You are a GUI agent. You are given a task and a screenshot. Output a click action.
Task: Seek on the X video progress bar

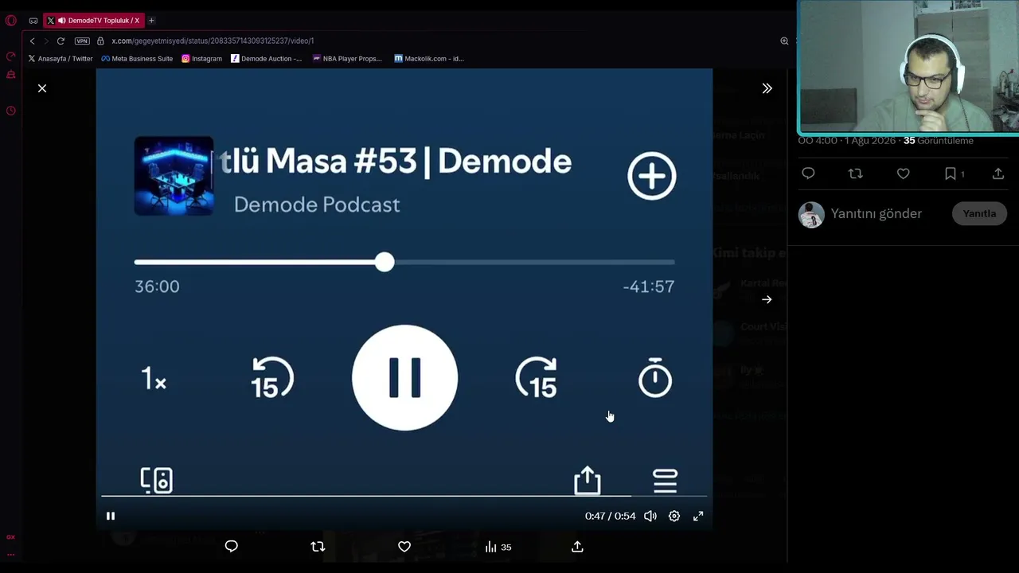[404, 496]
